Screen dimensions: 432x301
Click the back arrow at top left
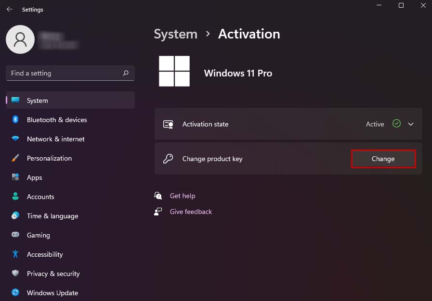click(9, 8)
